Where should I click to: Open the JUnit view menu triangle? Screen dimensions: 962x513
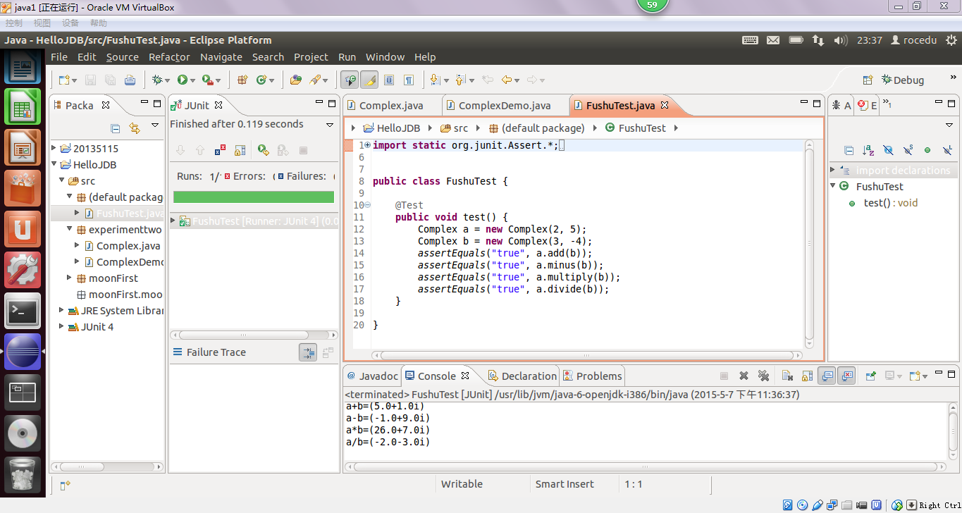tap(330, 125)
